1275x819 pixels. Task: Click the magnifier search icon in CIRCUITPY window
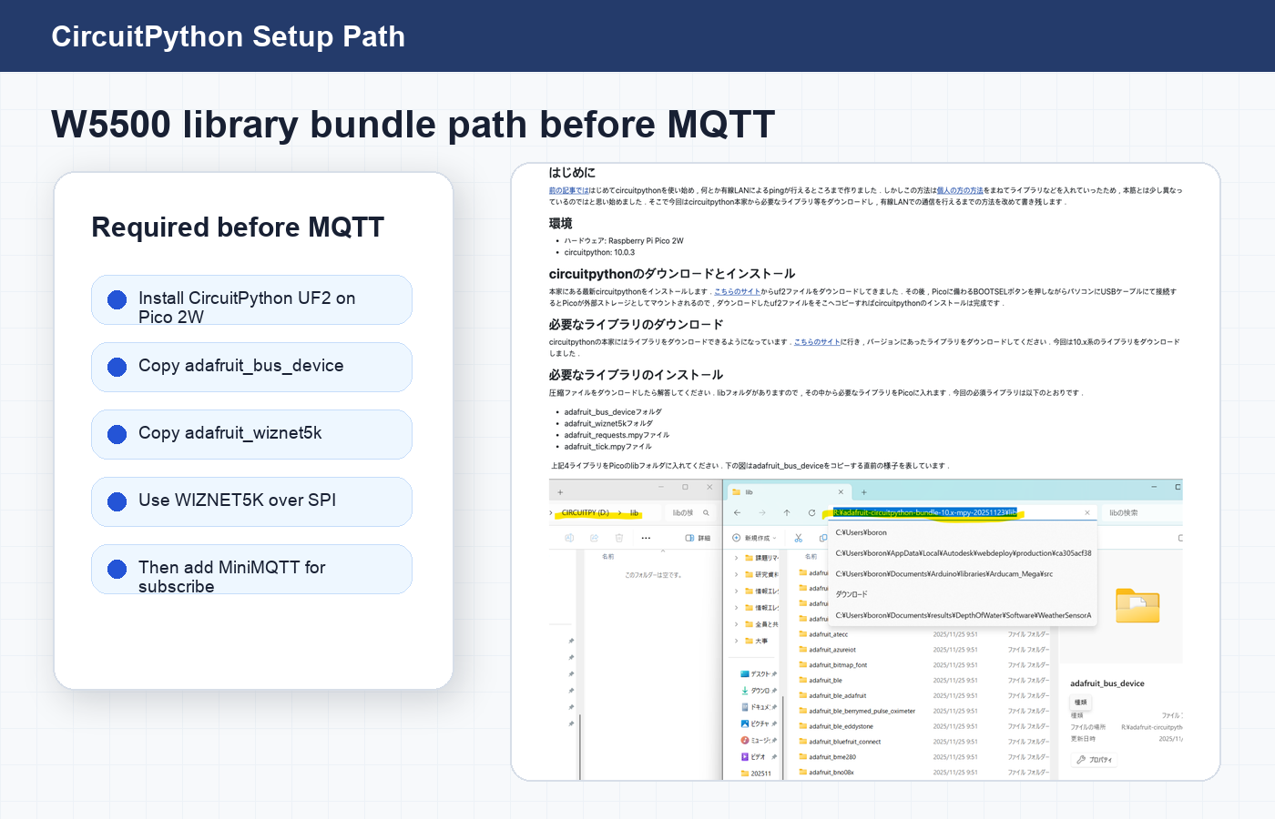coord(706,513)
